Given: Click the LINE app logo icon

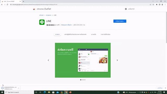Looking at the screenshot, I should click(42, 22).
